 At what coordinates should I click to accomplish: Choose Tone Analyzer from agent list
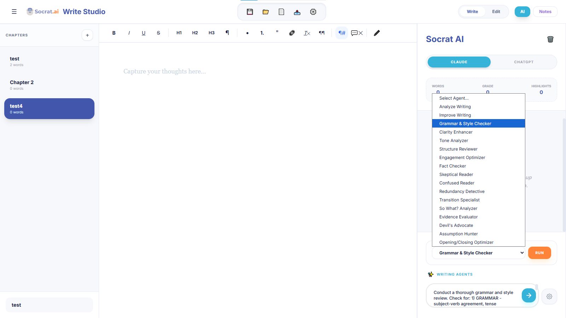tap(454, 141)
